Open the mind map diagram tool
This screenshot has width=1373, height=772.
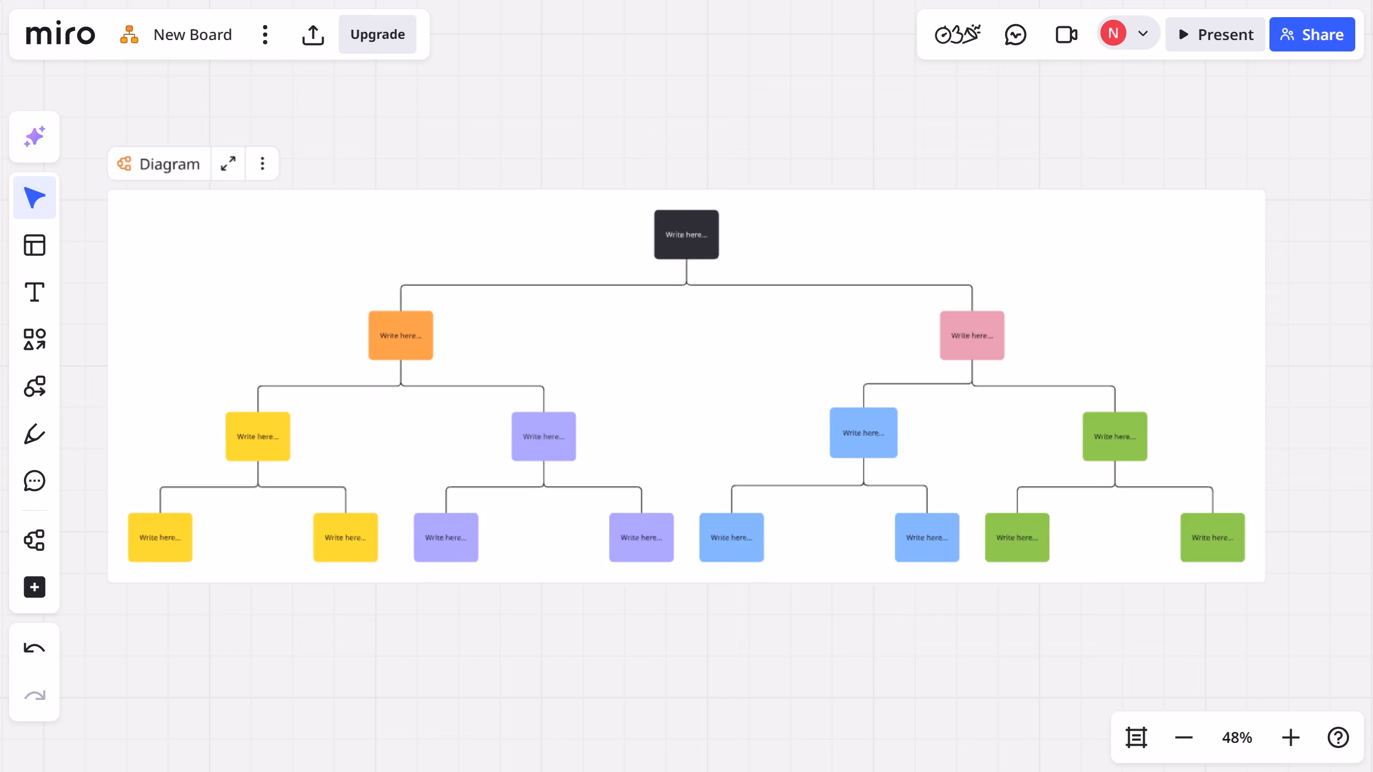point(34,540)
